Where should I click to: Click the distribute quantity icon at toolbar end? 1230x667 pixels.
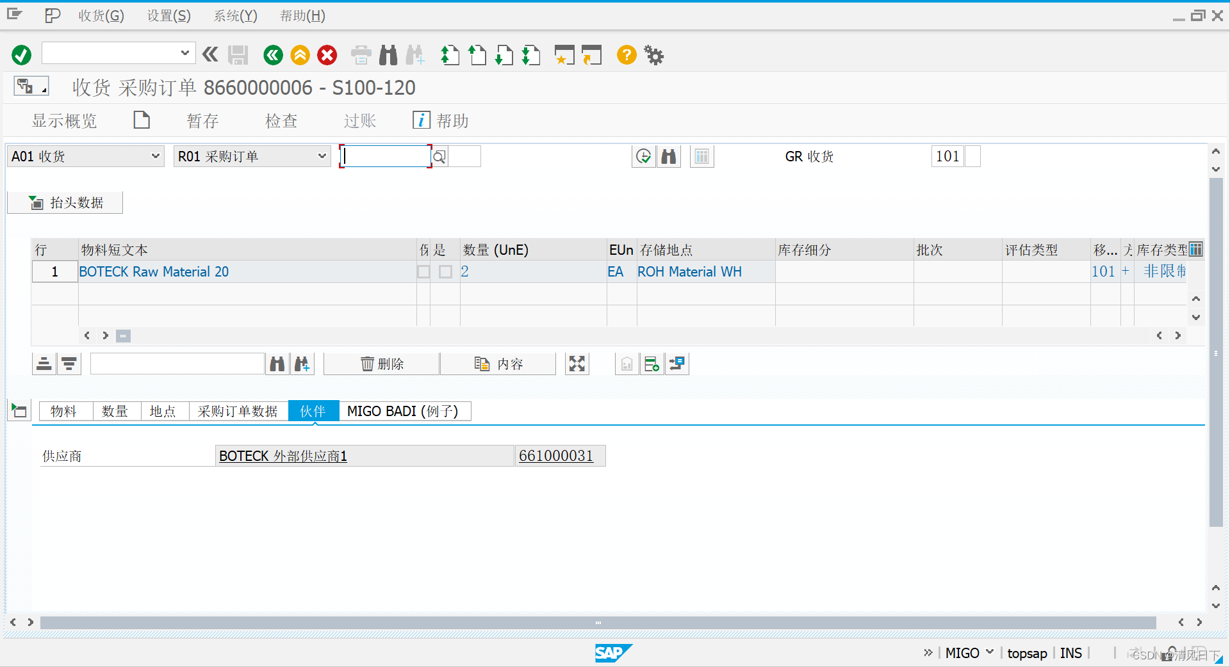(677, 364)
